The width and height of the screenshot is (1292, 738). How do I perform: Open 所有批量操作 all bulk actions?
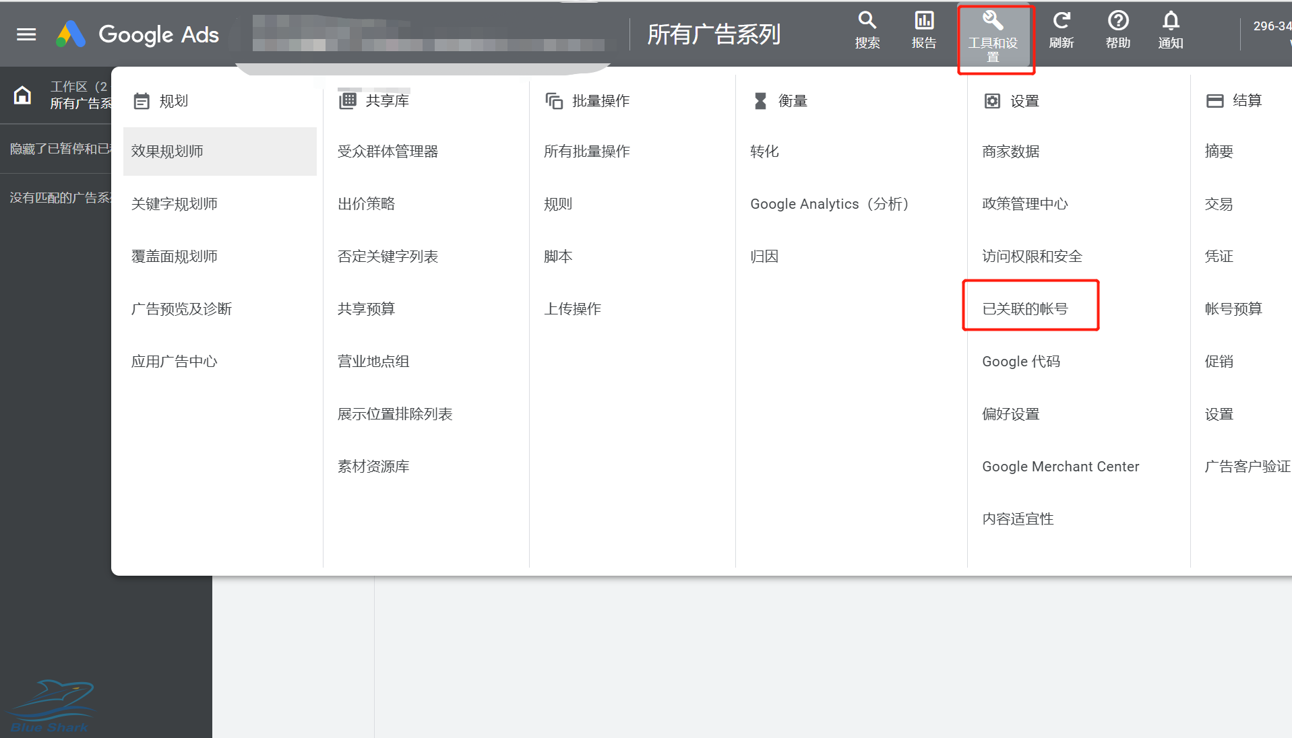pos(586,152)
